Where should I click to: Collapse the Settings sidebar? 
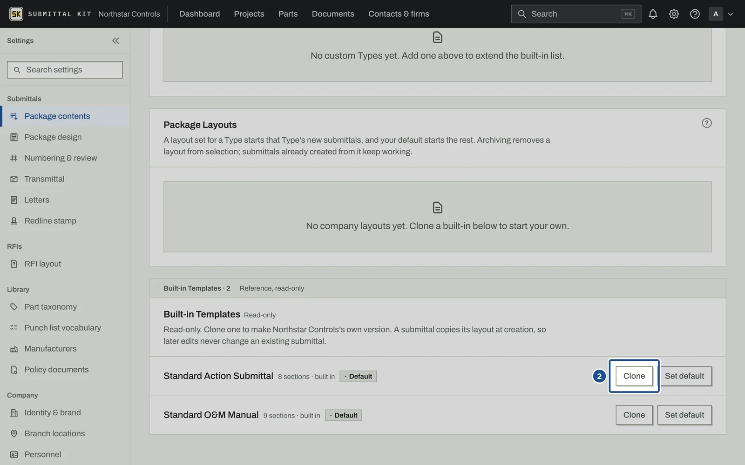coord(115,40)
